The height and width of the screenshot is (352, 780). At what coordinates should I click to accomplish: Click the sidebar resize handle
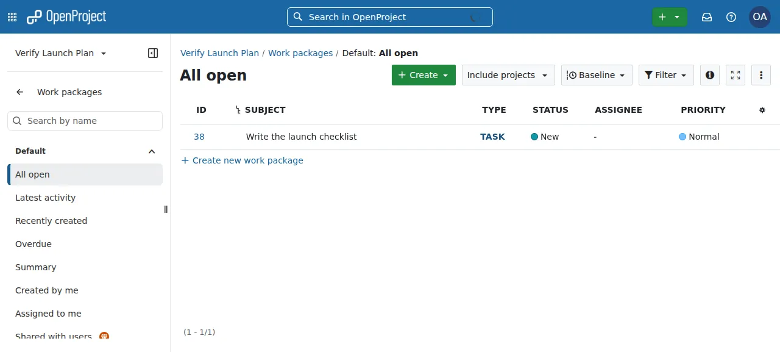click(166, 209)
